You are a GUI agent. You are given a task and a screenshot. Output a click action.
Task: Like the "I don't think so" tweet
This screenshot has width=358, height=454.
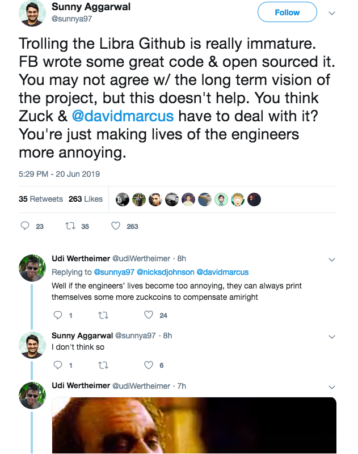click(x=149, y=365)
